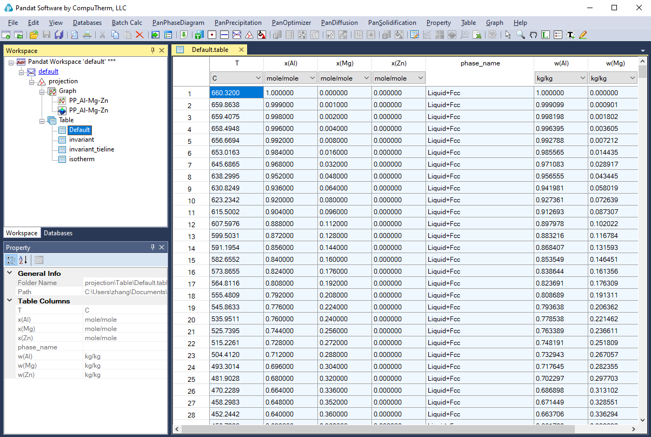Click the printer icon in toolbar

87,35
